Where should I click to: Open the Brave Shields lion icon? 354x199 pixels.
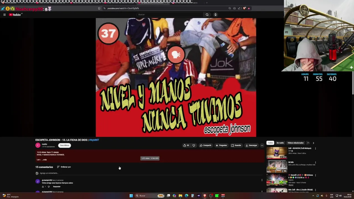point(244,8)
